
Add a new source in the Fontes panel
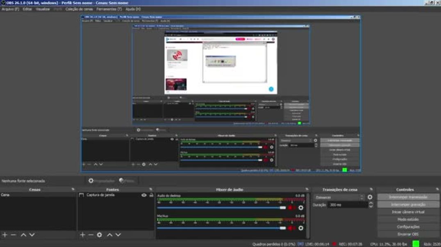point(82,235)
